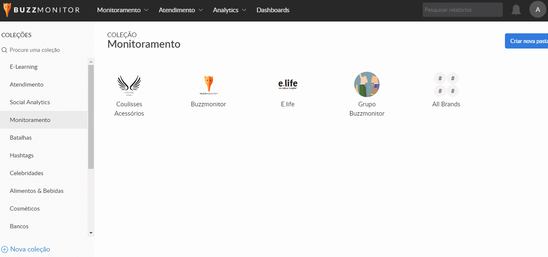Expand the Analytics dropdown menu
This screenshot has width=548, height=257.
[230, 10]
